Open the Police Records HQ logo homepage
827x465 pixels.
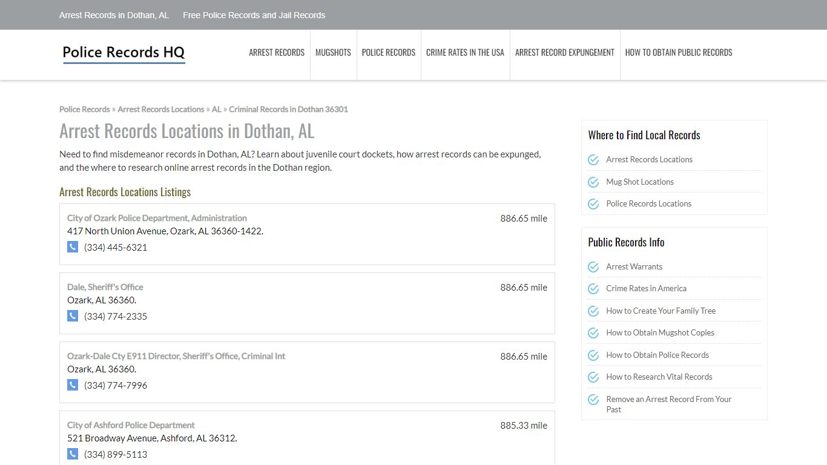point(124,53)
